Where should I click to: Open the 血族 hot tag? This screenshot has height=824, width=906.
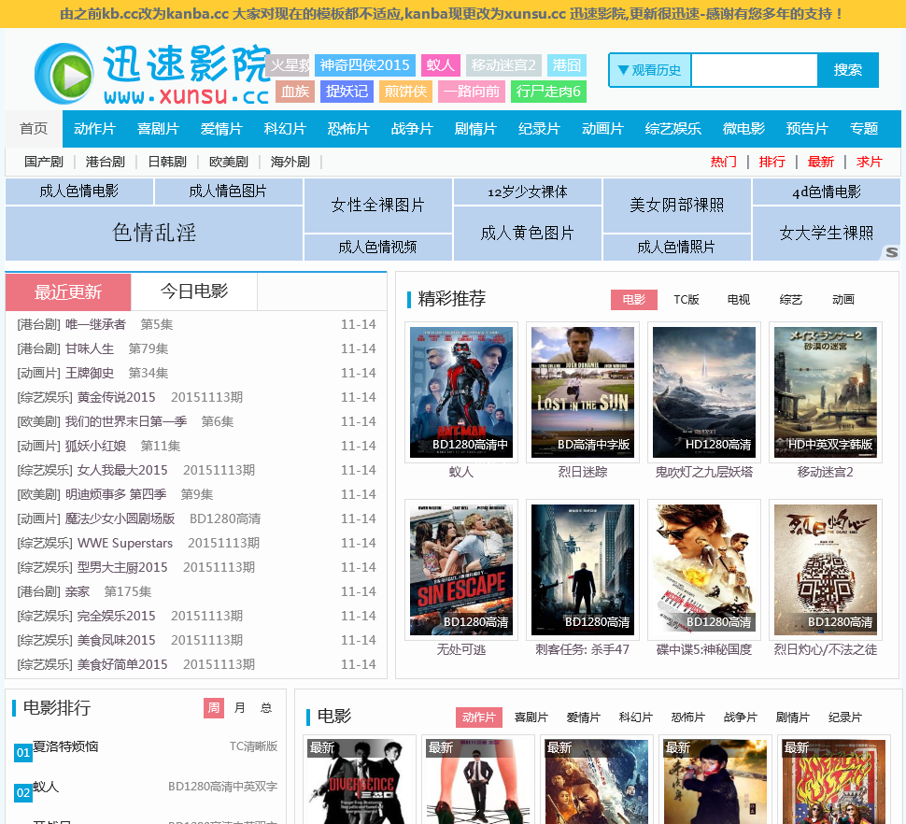coord(295,92)
